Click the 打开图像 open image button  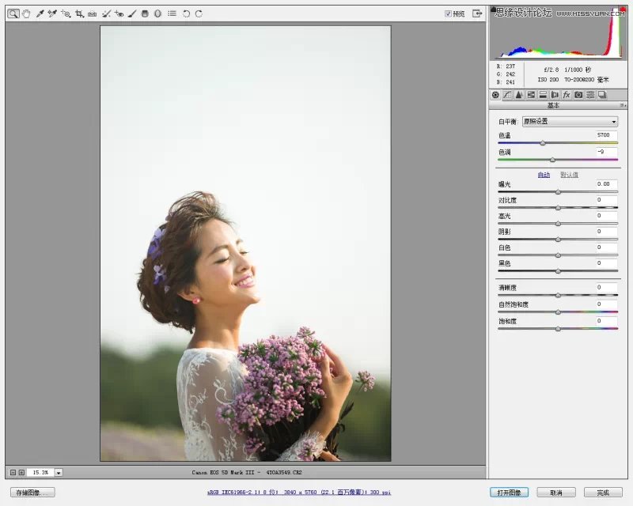coord(509,492)
